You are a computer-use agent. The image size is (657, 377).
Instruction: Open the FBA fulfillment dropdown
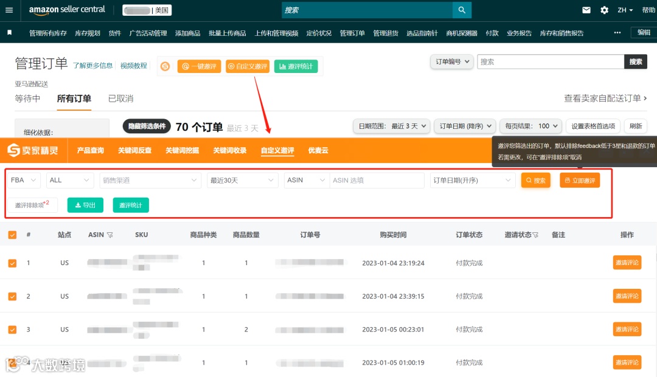click(x=24, y=180)
